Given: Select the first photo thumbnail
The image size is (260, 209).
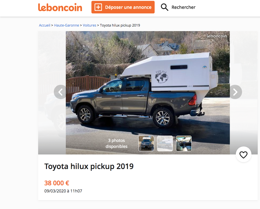Looking at the screenshot, I should click(x=146, y=143).
